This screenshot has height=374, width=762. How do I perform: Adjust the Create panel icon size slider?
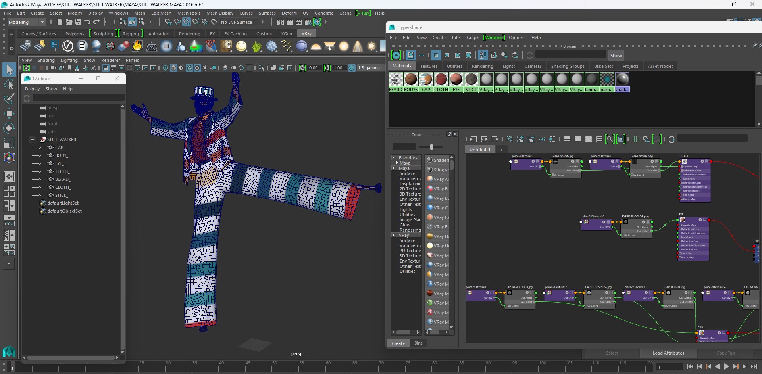[x=431, y=147]
